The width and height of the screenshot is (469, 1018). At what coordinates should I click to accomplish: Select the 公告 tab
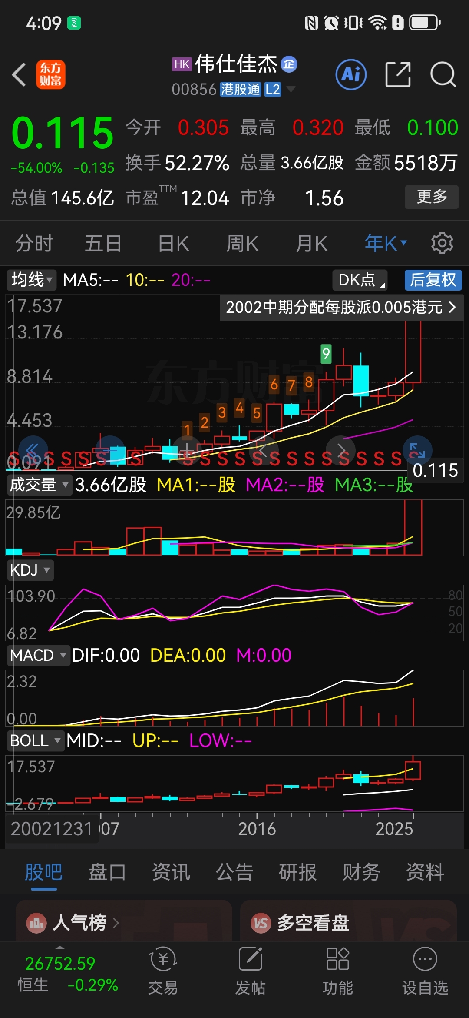tap(234, 872)
